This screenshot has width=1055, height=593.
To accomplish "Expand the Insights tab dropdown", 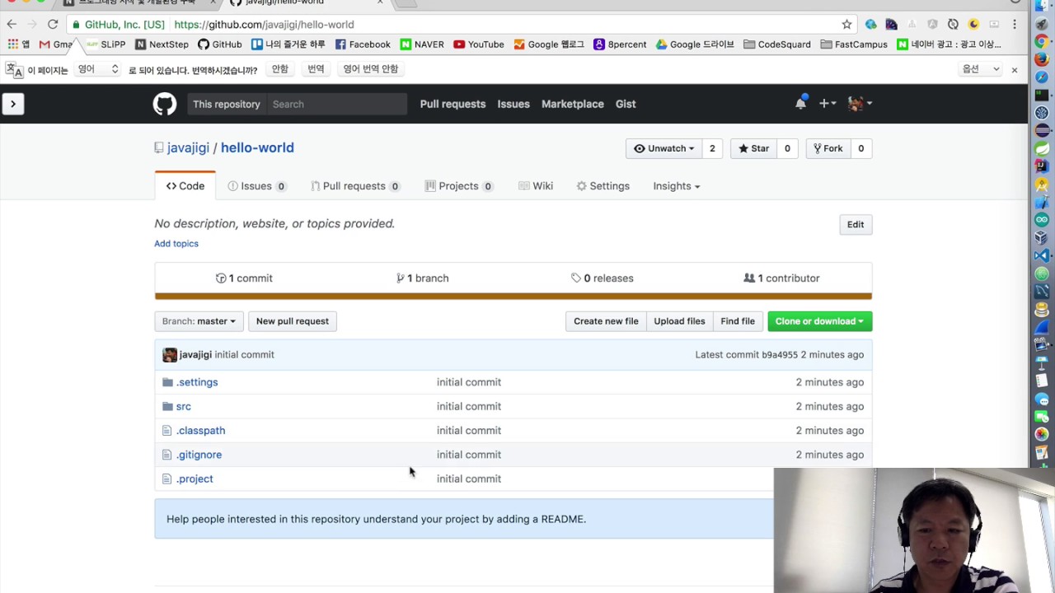I will 676,186.
